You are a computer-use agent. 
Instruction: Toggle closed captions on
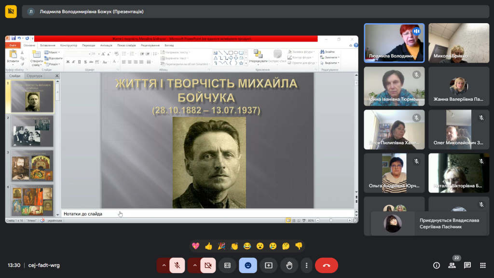point(227,265)
